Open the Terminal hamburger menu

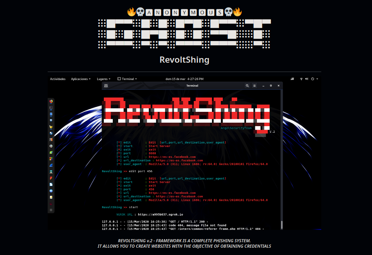tap(254, 86)
